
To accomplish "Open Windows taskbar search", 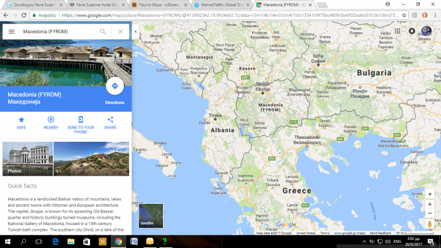I will [x=24, y=242].
